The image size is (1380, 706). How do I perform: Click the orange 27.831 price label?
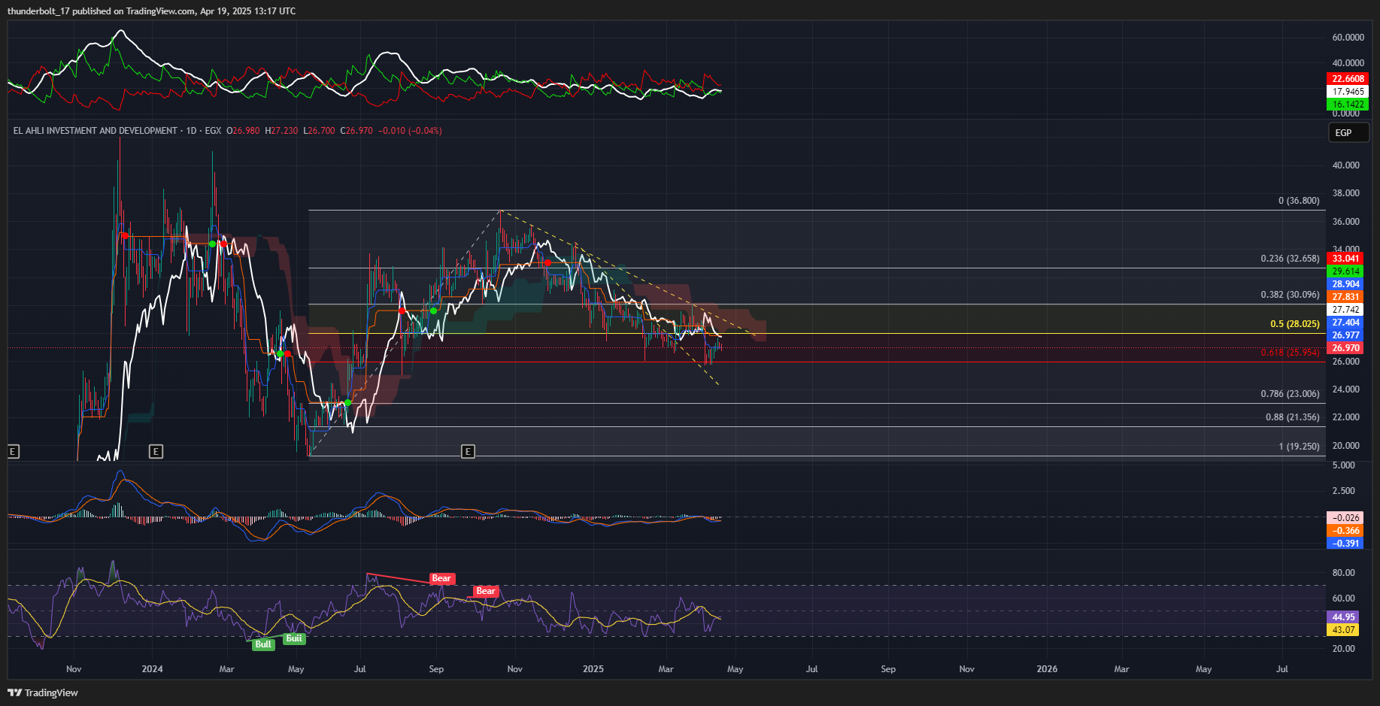point(1345,297)
